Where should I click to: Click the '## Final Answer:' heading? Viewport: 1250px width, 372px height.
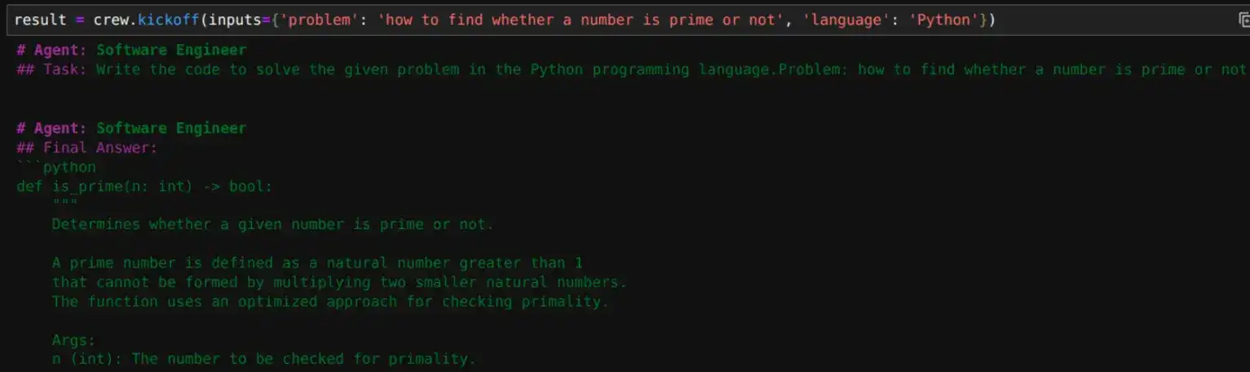click(86, 148)
